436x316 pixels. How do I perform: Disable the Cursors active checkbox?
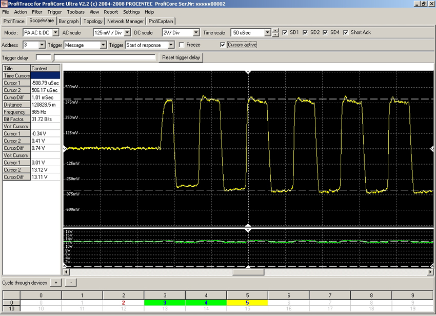coord(223,45)
